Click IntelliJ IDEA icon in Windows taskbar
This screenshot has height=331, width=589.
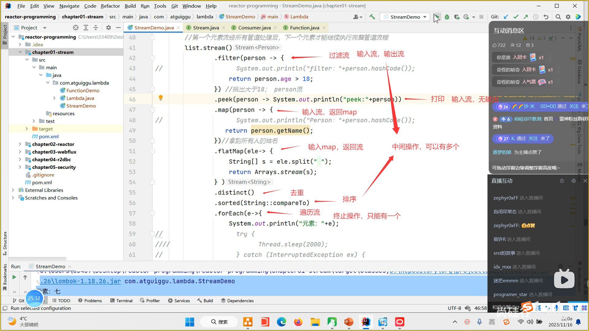(366, 322)
